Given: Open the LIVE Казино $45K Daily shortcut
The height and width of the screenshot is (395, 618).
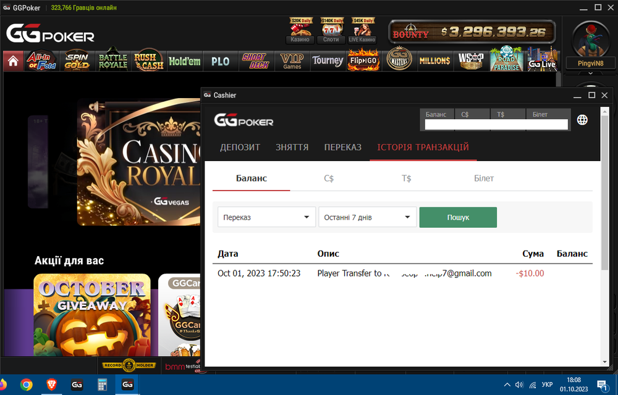Looking at the screenshot, I should (x=362, y=30).
